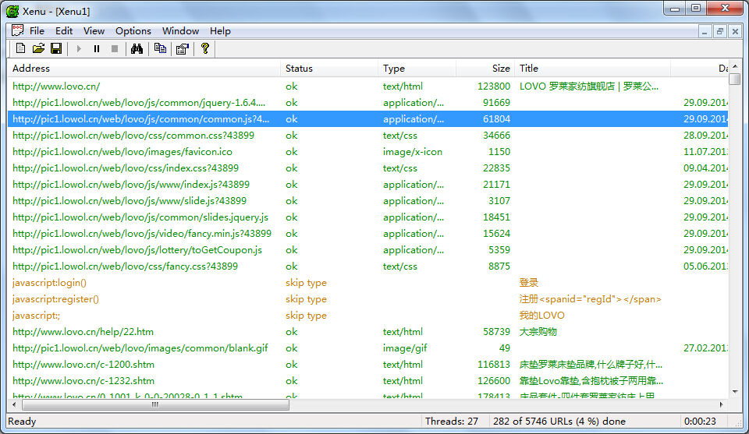Select the fancy.css?43899 URL row
This screenshot has height=434, width=749.
tap(367, 266)
